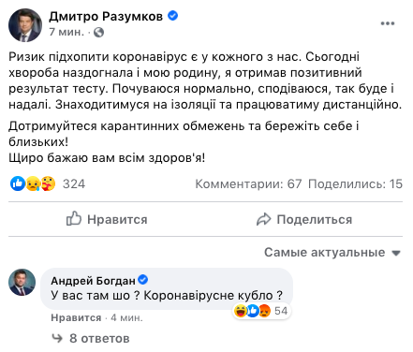
Task: Like Андрей Богдан's comment via Нравится
Action: 76,317
